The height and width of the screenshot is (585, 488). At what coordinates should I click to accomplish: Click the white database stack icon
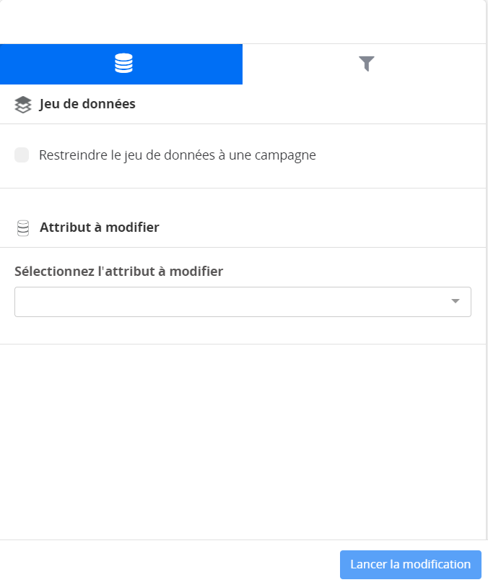click(x=123, y=63)
